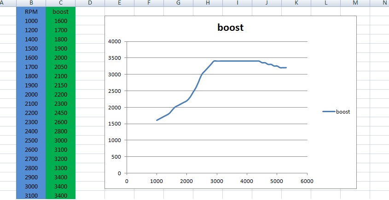
Task: Select RPM cell 2500
Action: (x=31, y=140)
